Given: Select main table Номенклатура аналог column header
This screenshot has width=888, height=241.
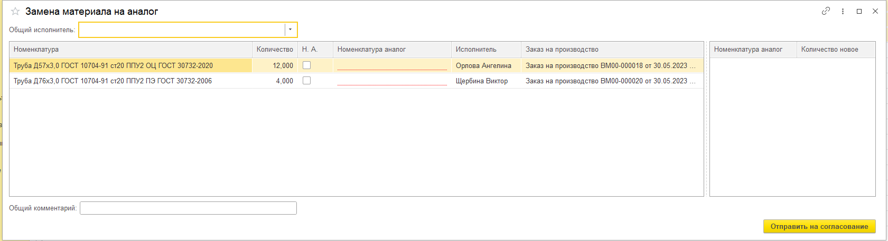Looking at the screenshot, I should coord(392,50).
